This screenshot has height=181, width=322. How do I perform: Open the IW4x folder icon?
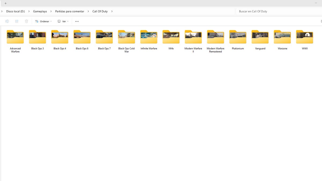tap(171, 37)
